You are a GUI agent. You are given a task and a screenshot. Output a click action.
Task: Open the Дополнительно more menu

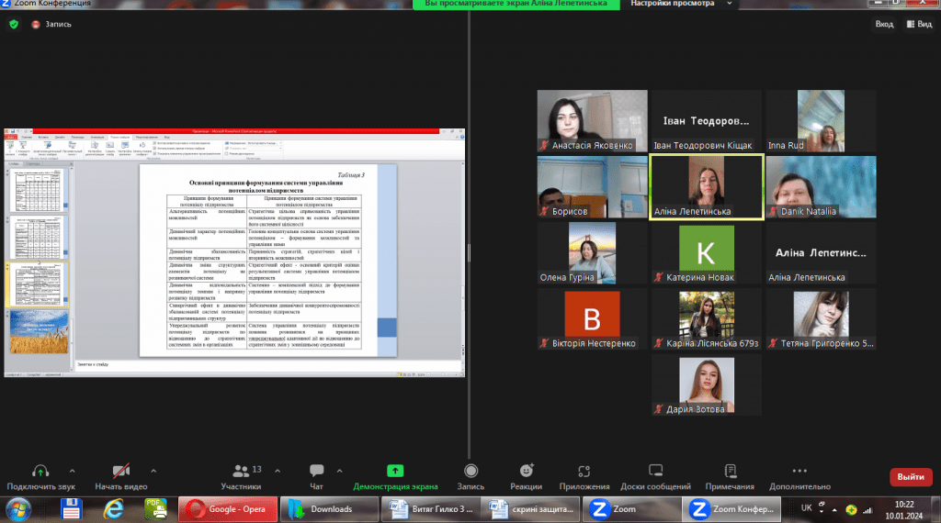click(799, 471)
